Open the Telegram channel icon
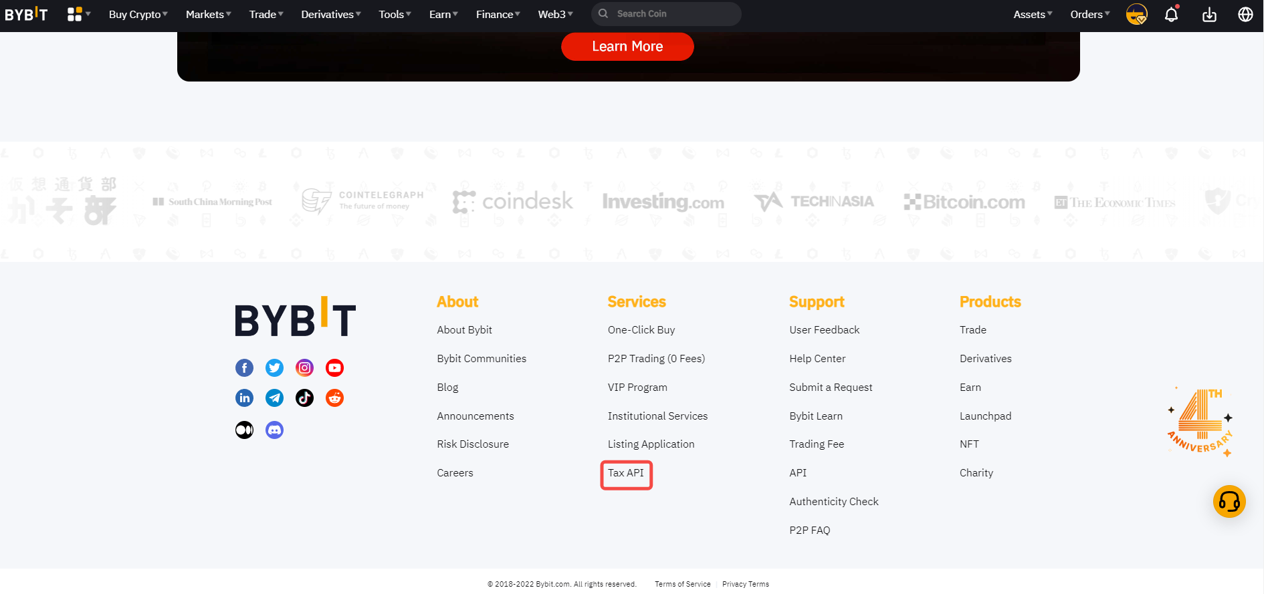1264x594 pixels. point(274,398)
